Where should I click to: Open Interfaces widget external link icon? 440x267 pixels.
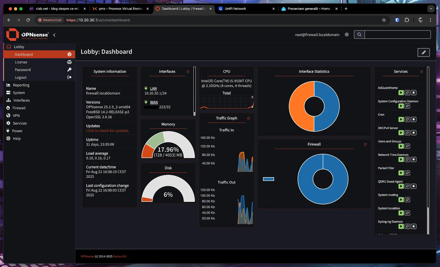point(188,71)
